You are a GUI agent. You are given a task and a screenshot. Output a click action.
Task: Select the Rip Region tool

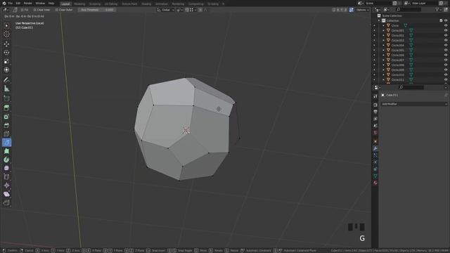[x=6, y=202]
